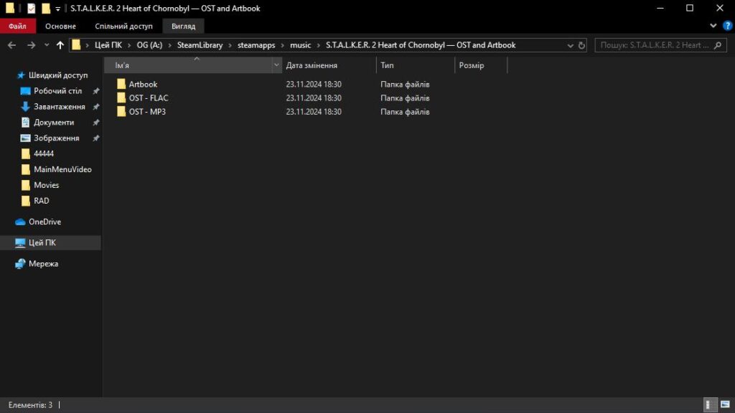Screen dimensions: 735x413
Task: Expand chevron after music in path
Action: pos(319,45)
